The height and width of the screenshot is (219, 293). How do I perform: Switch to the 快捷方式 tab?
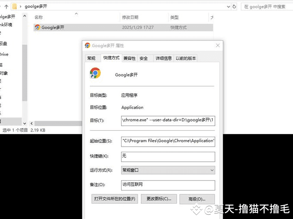pos(111,58)
